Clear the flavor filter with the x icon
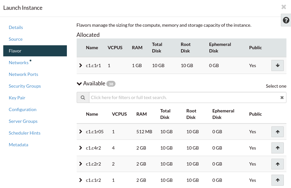291x188 pixels. click(282, 97)
